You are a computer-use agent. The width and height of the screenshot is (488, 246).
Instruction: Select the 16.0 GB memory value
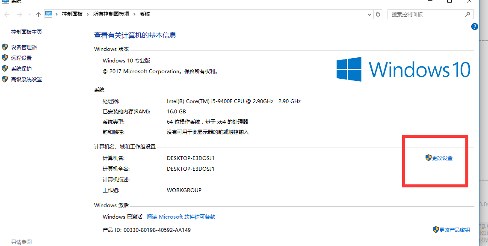click(x=177, y=112)
